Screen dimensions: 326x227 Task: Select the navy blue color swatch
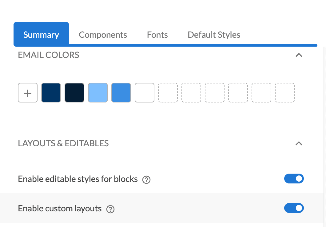51,93
